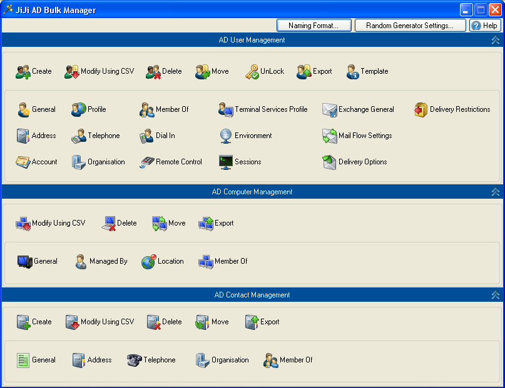Open the contact General list icon
The height and width of the screenshot is (388, 505).
click(x=23, y=361)
